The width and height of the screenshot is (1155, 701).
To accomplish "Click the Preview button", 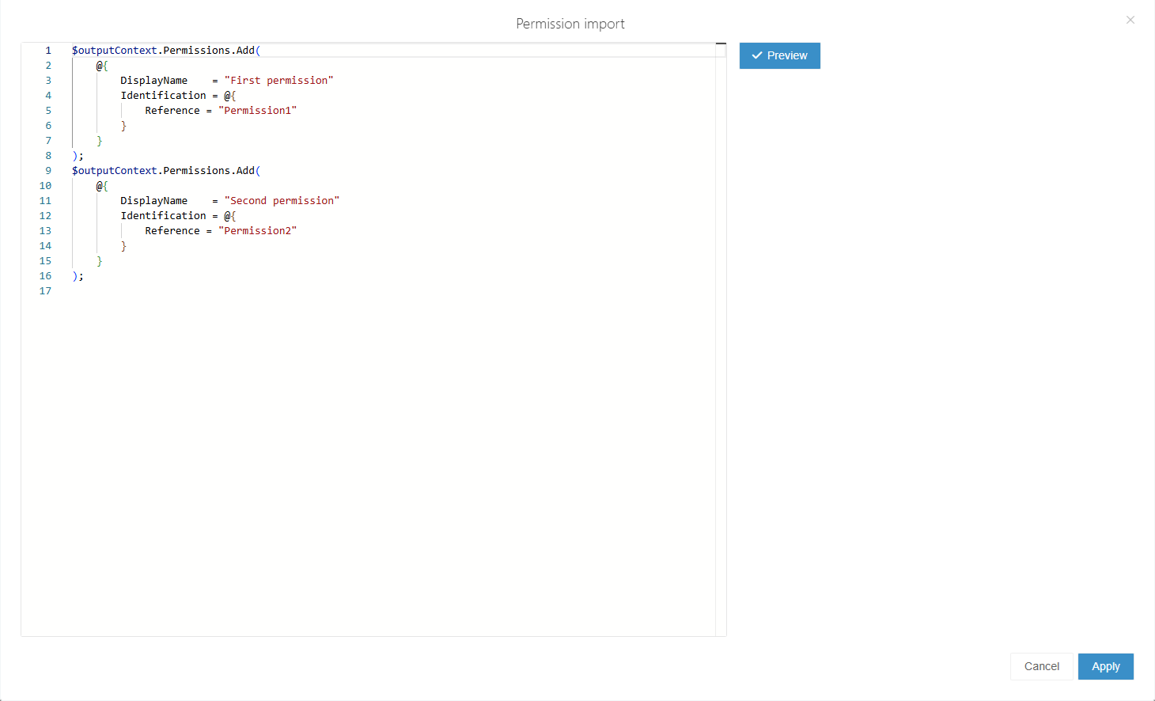I will (x=779, y=56).
